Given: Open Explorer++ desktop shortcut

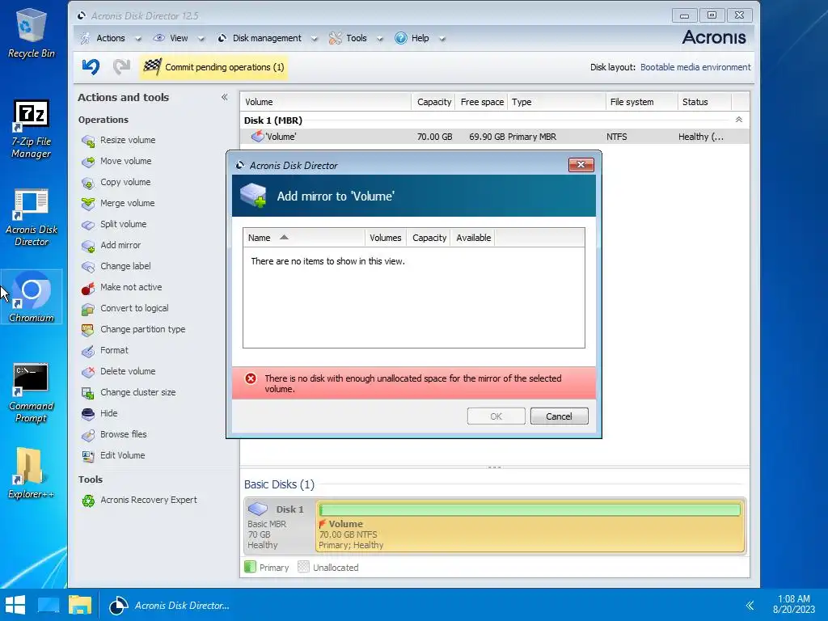Looking at the screenshot, I should click(32, 473).
